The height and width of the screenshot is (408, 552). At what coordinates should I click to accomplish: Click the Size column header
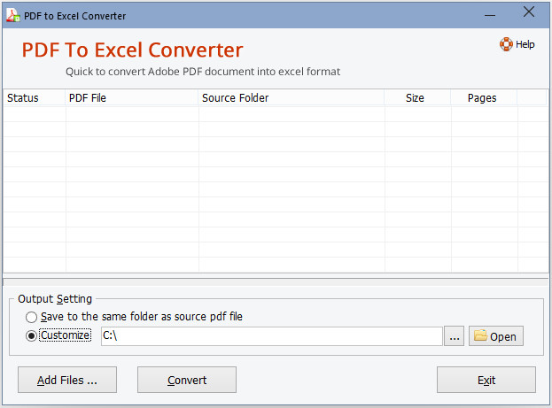pyautogui.click(x=417, y=97)
